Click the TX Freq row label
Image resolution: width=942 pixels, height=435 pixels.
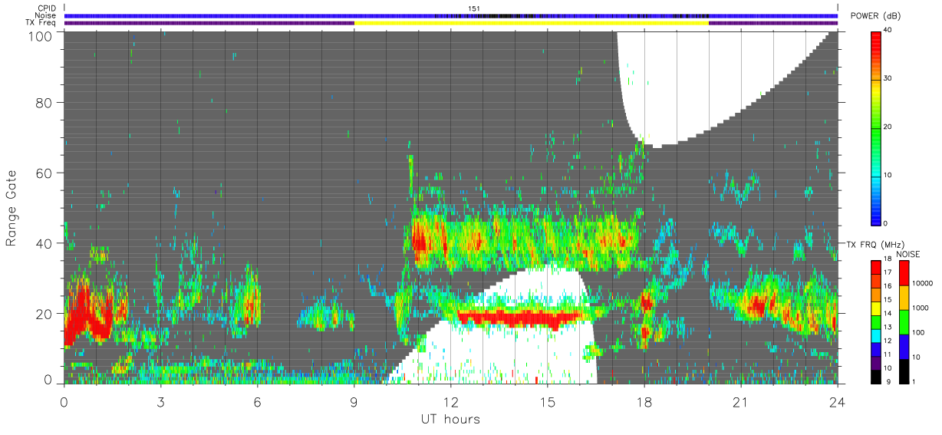click(41, 22)
